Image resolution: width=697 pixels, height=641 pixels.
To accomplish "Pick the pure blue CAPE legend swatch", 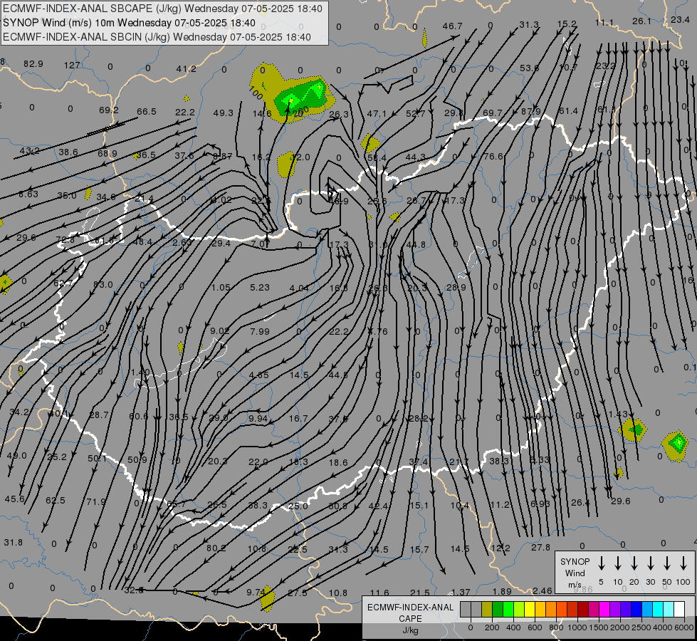I will (x=636, y=609).
